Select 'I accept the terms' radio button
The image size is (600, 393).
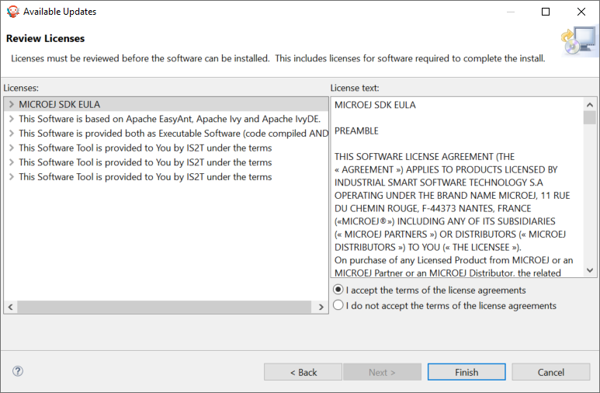(338, 290)
